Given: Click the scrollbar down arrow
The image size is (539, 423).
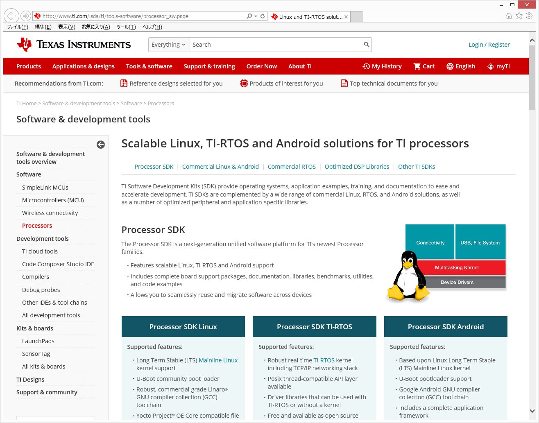Looking at the screenshot, I should point(532,411).
